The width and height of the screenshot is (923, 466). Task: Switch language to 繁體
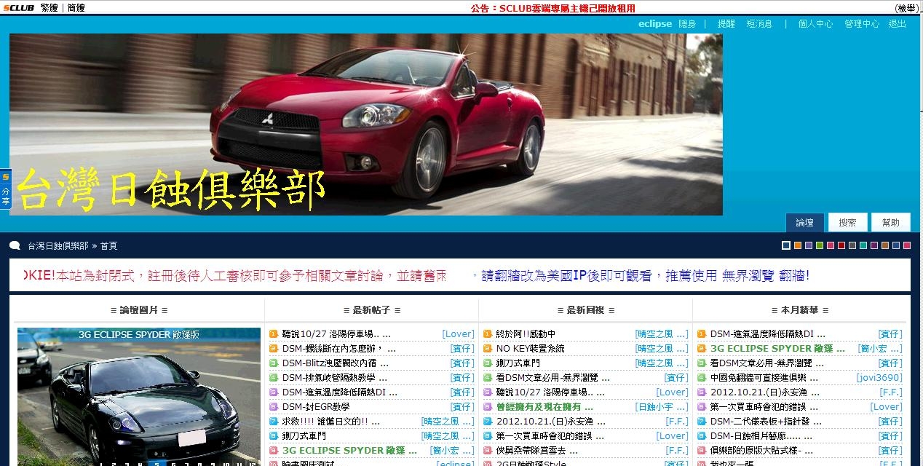[49, 8]
